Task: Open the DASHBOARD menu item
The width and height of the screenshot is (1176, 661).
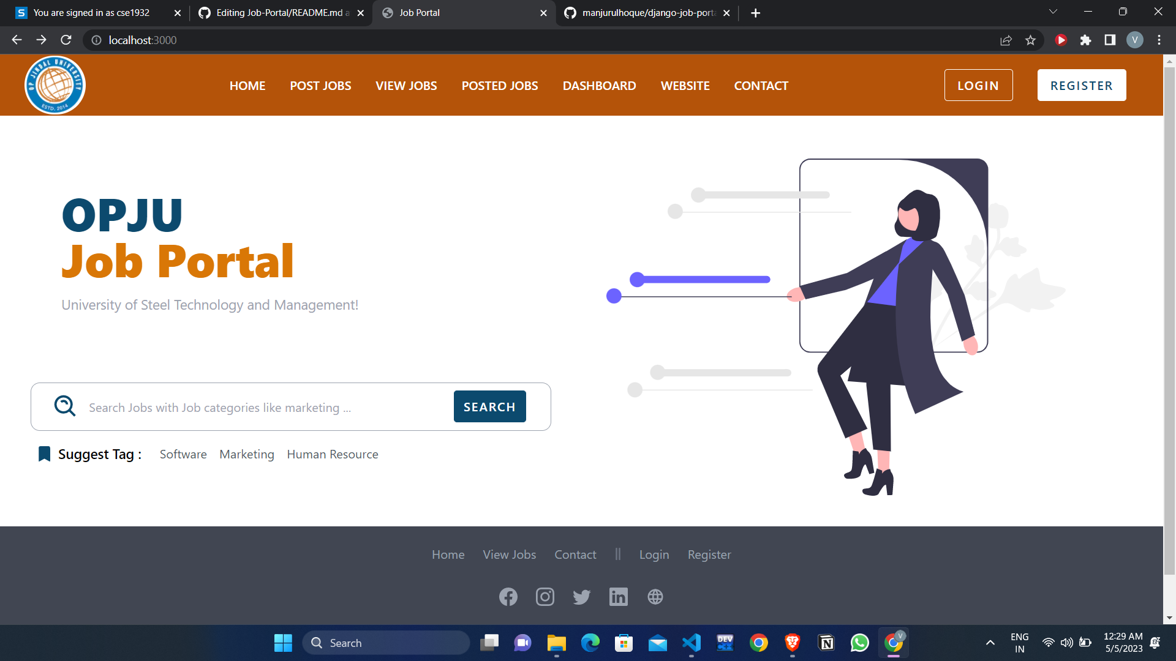Action: (599, 86)
